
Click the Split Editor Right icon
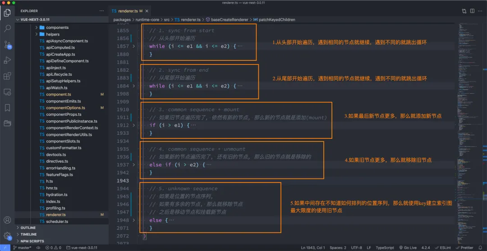473,11
